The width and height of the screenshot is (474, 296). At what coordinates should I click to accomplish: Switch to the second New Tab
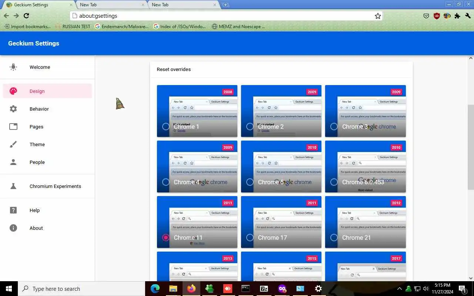183,5
